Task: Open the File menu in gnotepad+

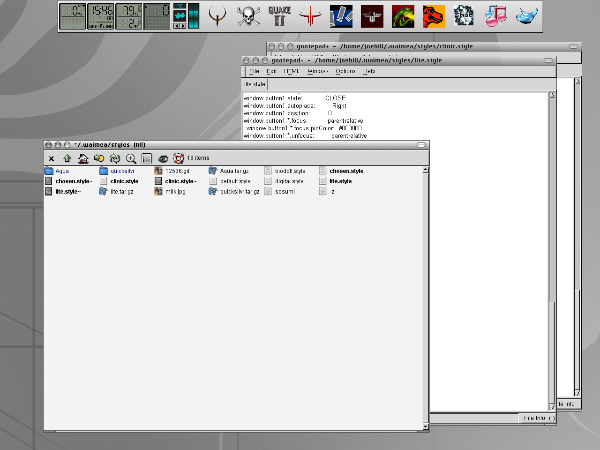Action: 254,71
